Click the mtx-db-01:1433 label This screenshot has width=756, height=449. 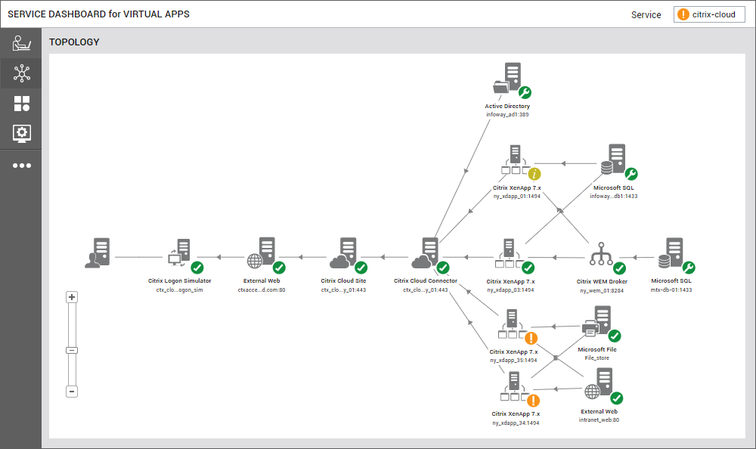671,290
